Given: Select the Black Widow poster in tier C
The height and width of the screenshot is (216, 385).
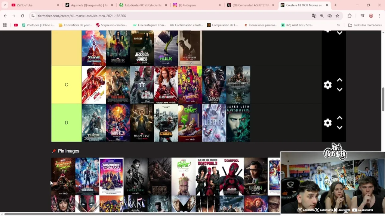Looking at the screenshot, I should 166,85.
